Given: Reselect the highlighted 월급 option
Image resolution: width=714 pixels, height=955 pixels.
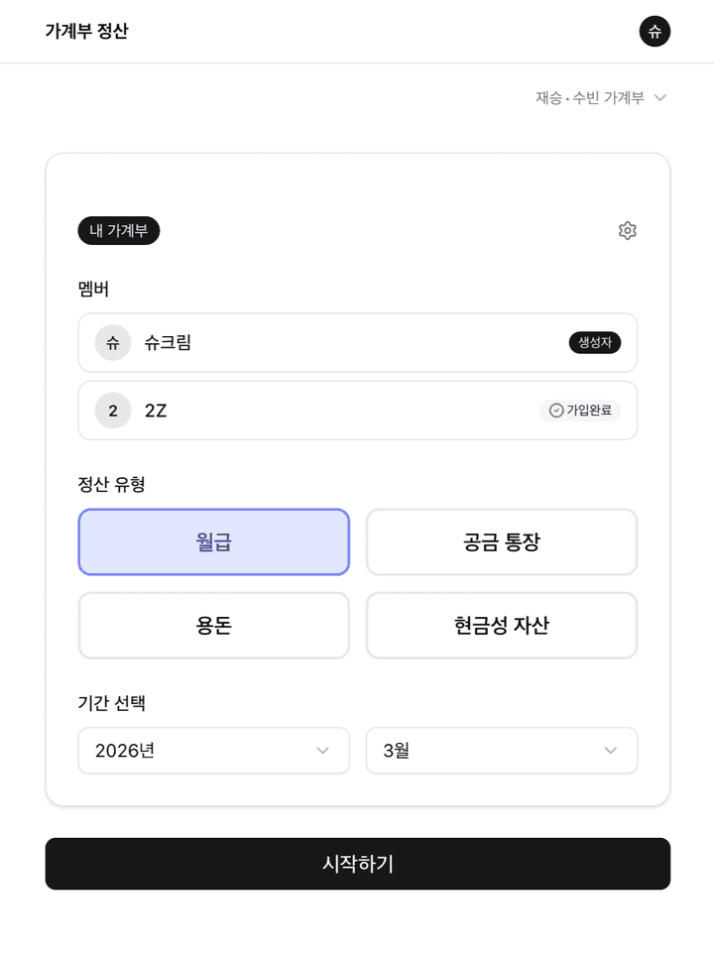Looking at the screenshot, I should coord(213,541).
